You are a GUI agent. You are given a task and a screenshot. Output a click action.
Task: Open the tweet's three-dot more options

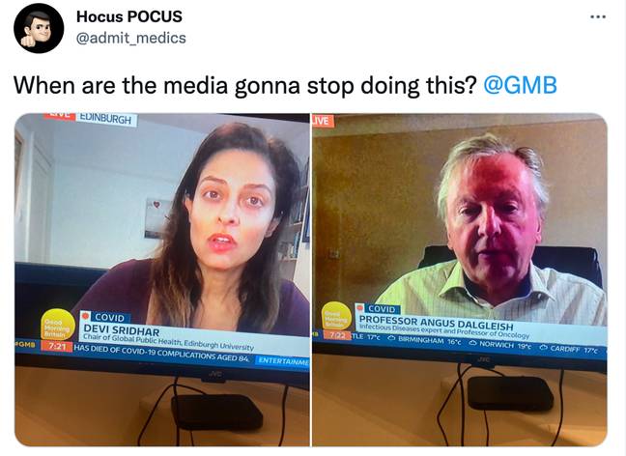click(598, 17)
